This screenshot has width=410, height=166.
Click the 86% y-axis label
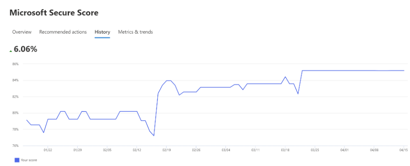(16, 64)
